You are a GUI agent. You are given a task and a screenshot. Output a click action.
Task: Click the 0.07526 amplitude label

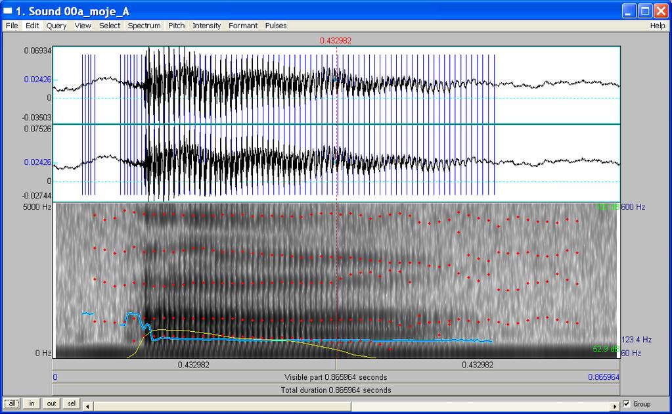point(37,129)
